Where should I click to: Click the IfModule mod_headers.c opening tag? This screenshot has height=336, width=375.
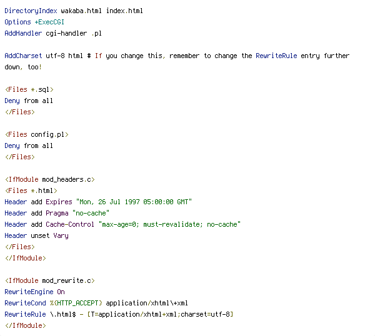point(49,179)
